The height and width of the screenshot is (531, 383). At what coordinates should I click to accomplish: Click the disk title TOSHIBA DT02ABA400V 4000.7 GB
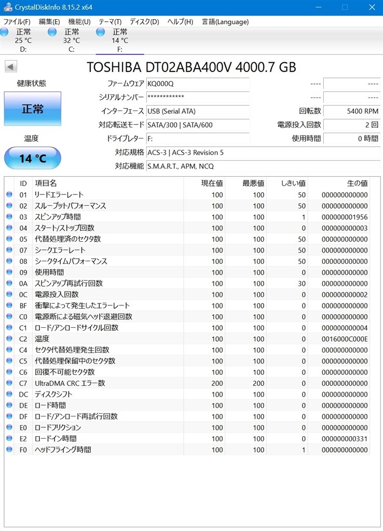[x=191, y=67]
